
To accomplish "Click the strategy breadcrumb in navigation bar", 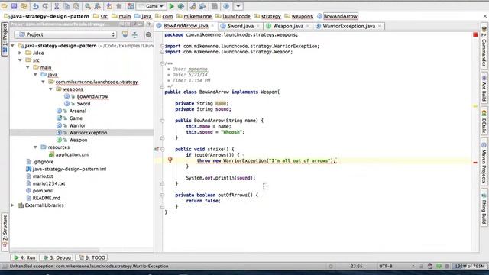I will coord(267,16).
